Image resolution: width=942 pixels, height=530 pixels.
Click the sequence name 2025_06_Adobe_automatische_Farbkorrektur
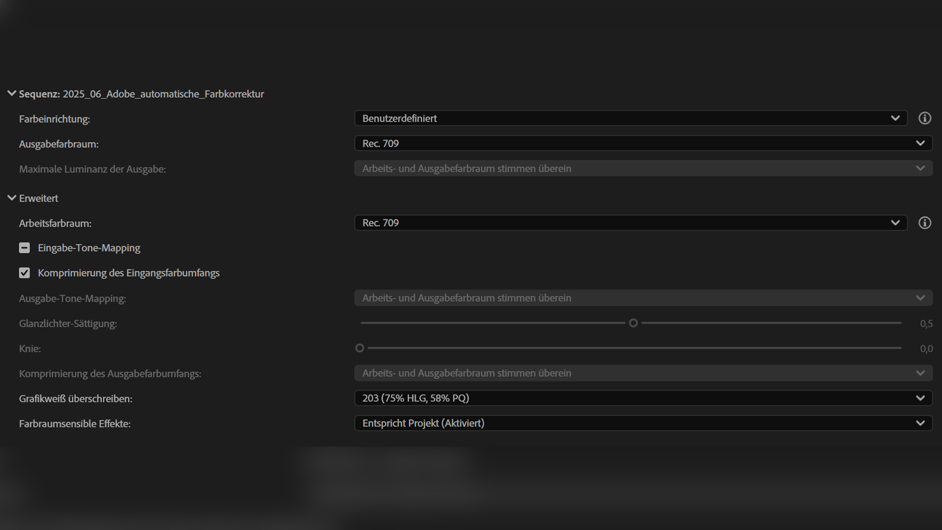click(x=163, y=94)
